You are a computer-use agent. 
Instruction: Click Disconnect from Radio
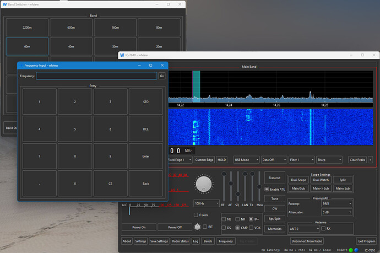pyautogui.click(x=307, y=241)
